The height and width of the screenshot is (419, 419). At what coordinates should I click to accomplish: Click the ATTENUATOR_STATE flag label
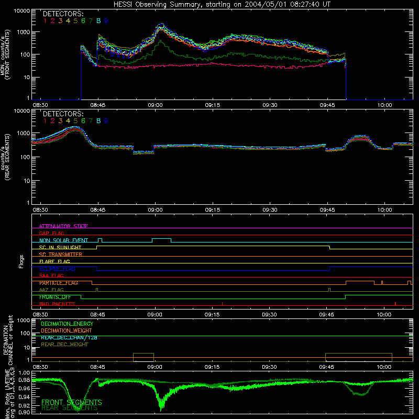(x=63, y=226)
